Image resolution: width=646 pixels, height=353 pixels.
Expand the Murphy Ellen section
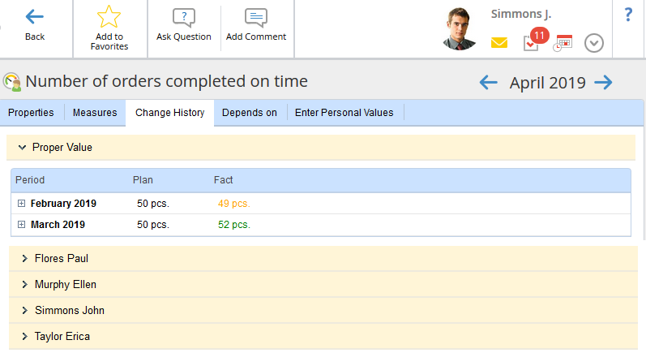click(25, 285)
